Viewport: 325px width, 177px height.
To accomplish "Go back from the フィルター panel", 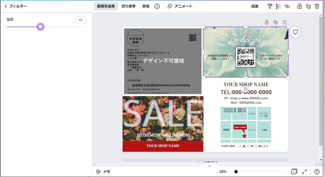I will click(6, 6).
